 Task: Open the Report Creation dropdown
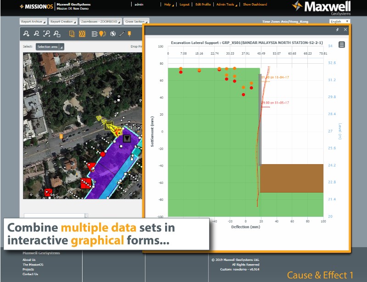(63, 22)
